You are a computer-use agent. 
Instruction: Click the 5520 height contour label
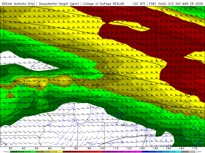click(x=19, y=44)
